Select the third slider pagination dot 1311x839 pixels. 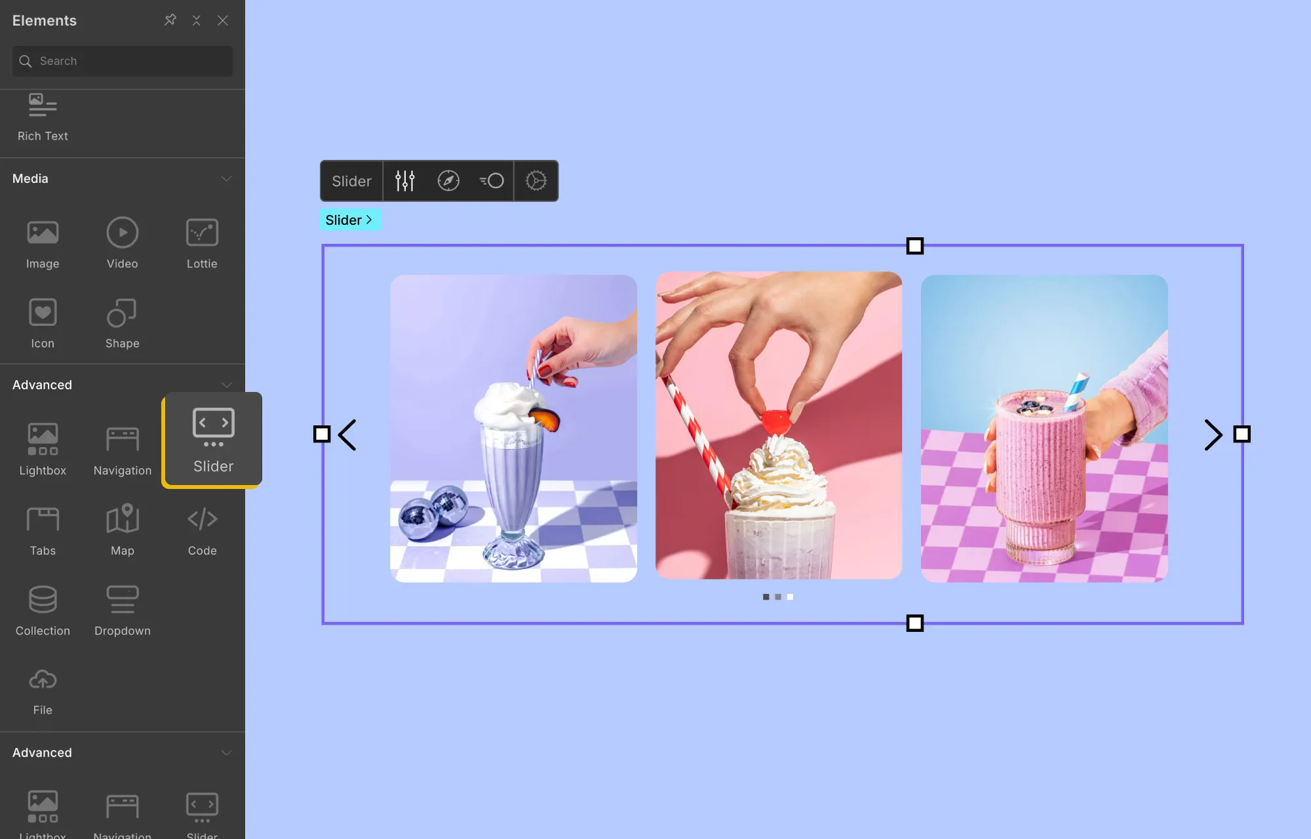coord(790,597)
